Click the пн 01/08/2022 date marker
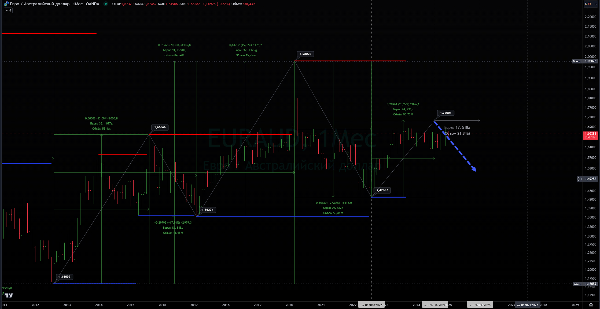The width and height of the screenshot is (600, 309). (x=371, y=305)
